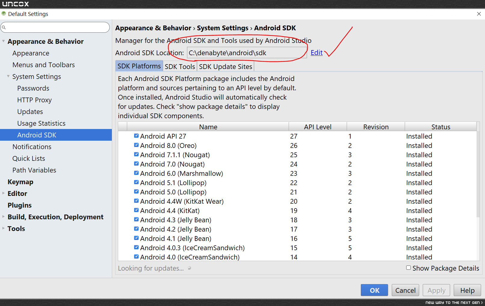The height and width of the screenshot is (306, 485).
Task: Open the SDK Update Sites tab
Action: coord(226,66)
